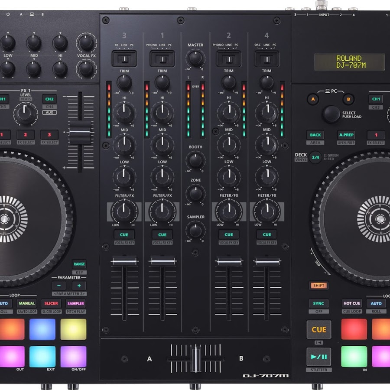Tap the blue performance pad on the left deck
390x390 pixels.
point(42,329)
